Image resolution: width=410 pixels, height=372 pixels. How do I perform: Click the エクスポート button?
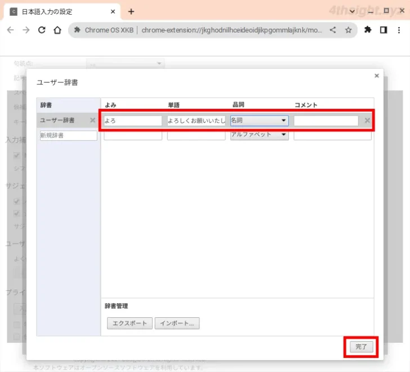[x=130, y=324]
